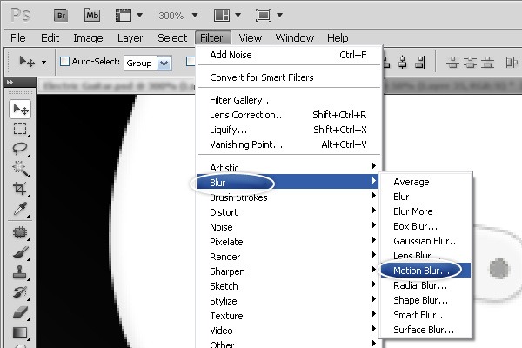Open the Image menu
522x348 pixels.
pos(88,38)
